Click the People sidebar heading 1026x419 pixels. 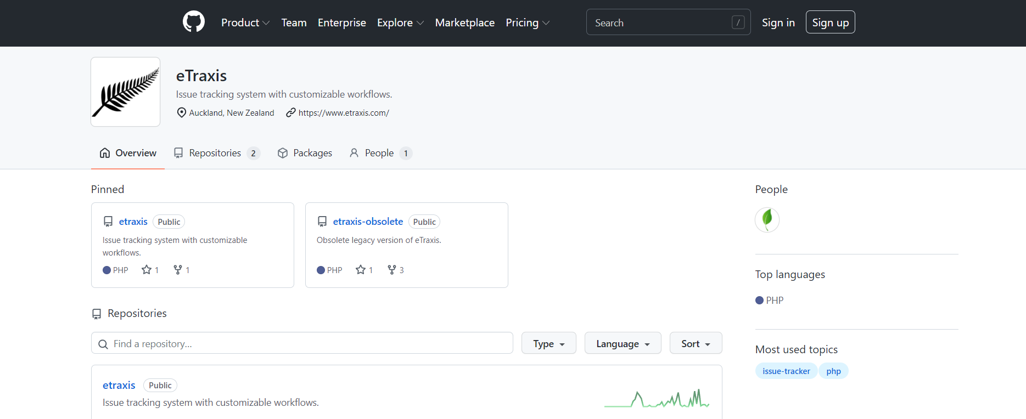point(771,189)
